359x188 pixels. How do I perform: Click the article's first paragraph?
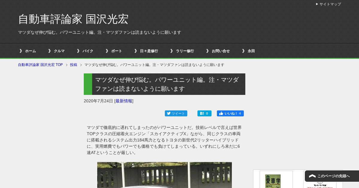click(x=164, y=140)
